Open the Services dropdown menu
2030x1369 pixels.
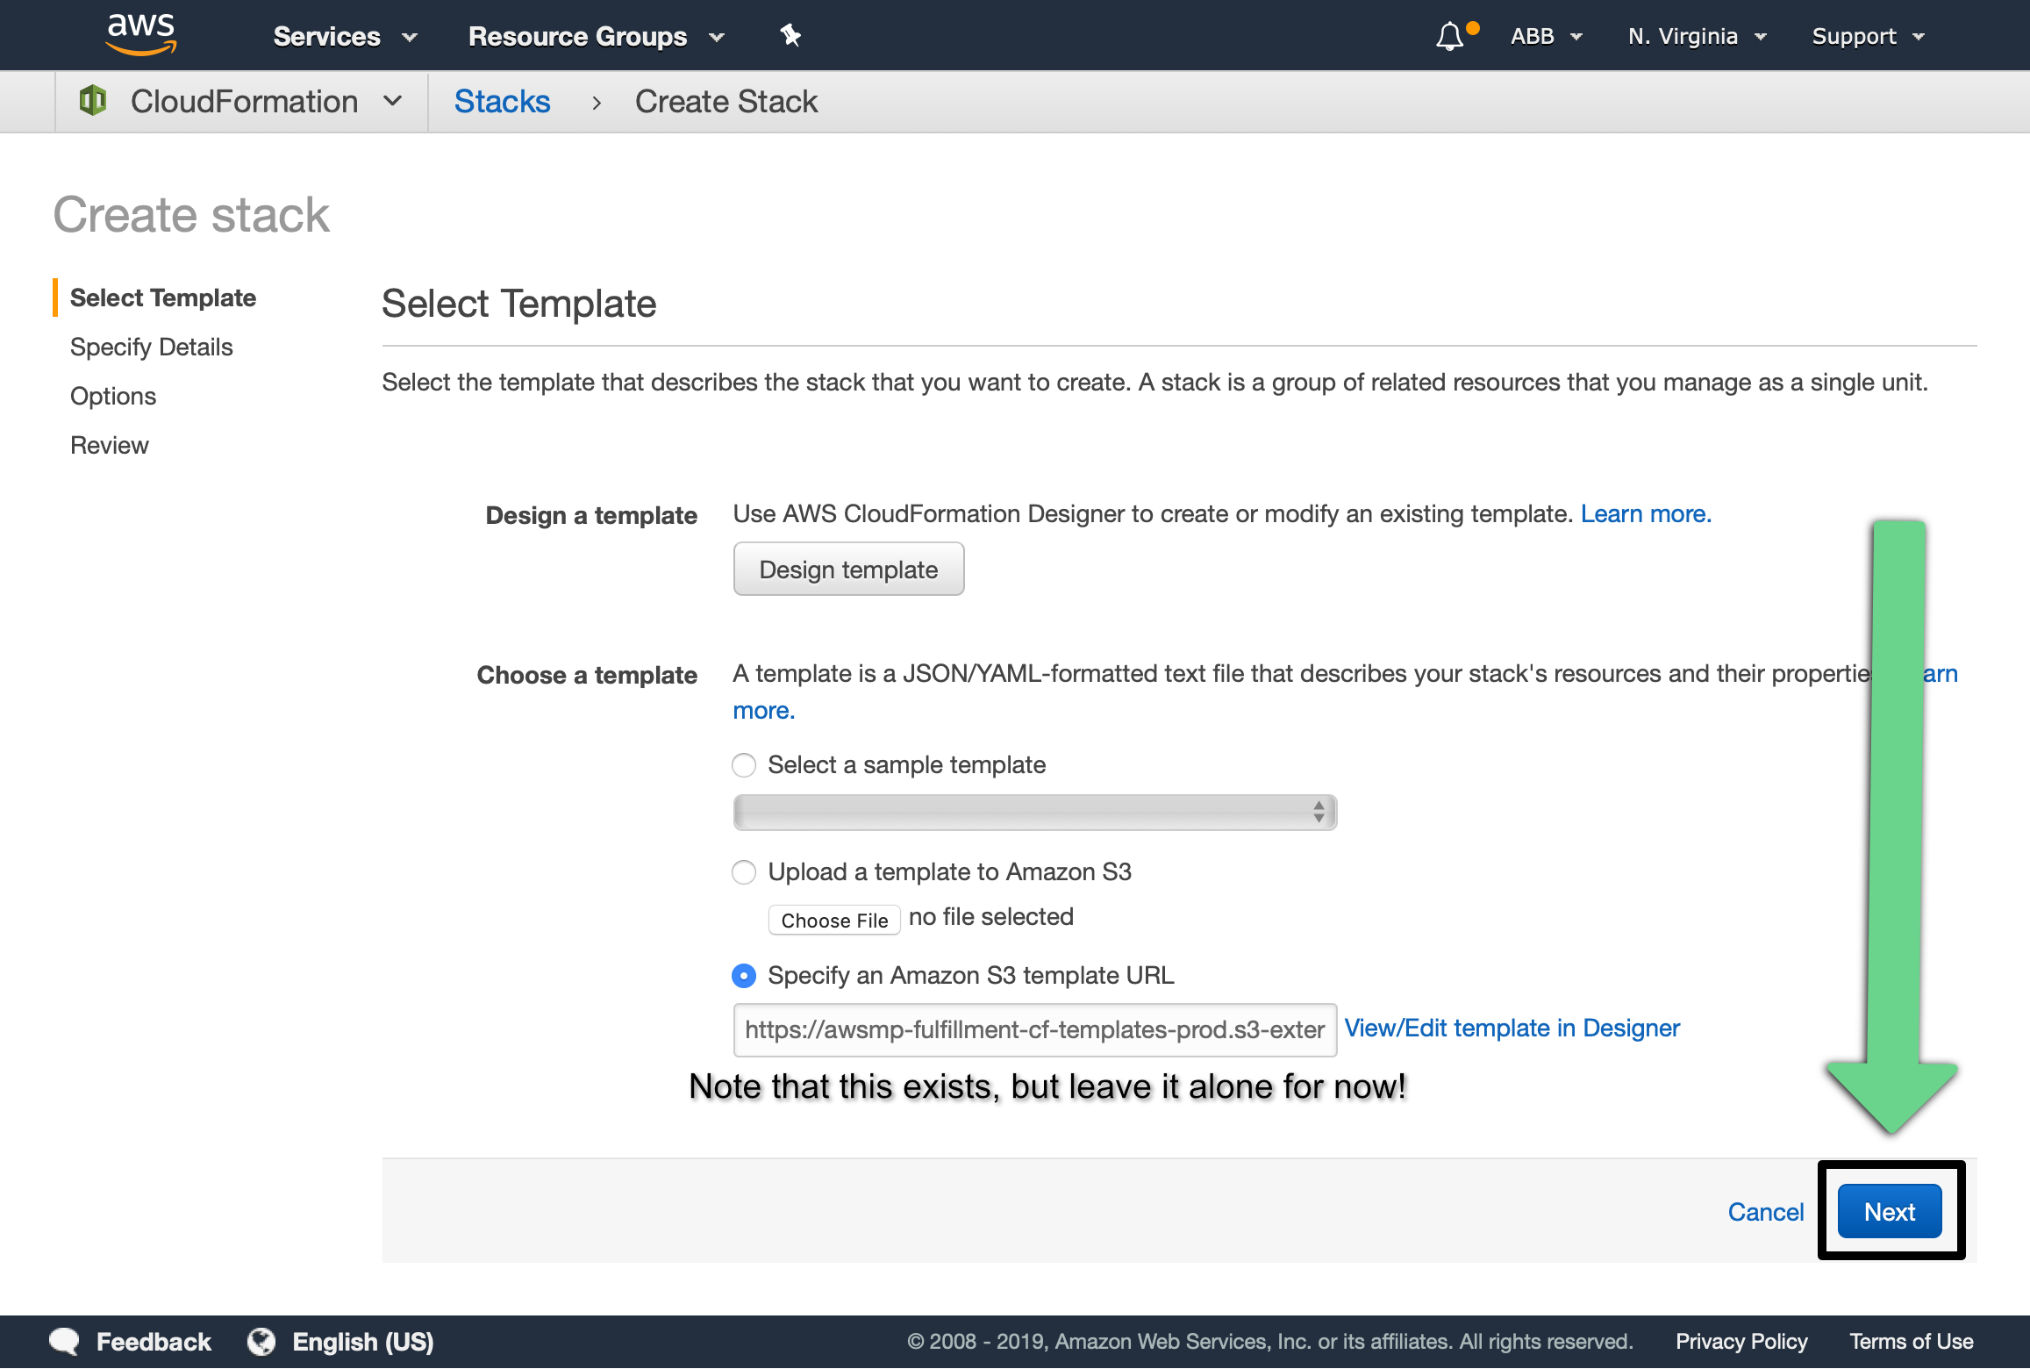click(x=345, y=36)
